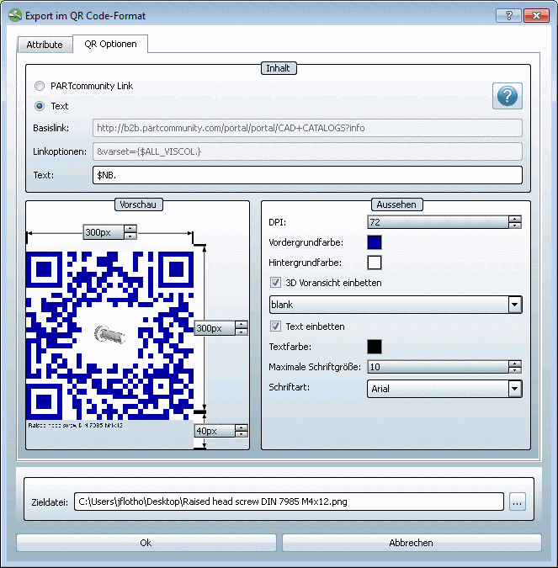Click the application icon in the title bar

15,16
